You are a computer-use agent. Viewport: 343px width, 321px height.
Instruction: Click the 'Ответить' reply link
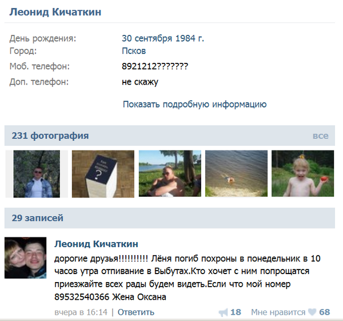136,312
